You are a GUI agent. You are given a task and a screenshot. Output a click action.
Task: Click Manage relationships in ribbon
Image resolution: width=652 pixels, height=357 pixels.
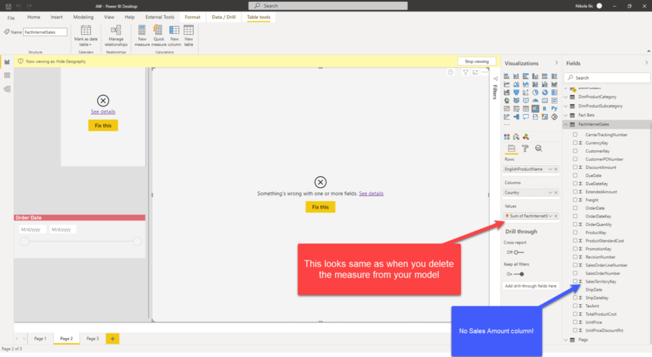pyautogui.click(x=116, y=36)
